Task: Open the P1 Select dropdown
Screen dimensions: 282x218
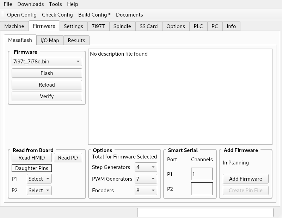Action: pos(39,179)
